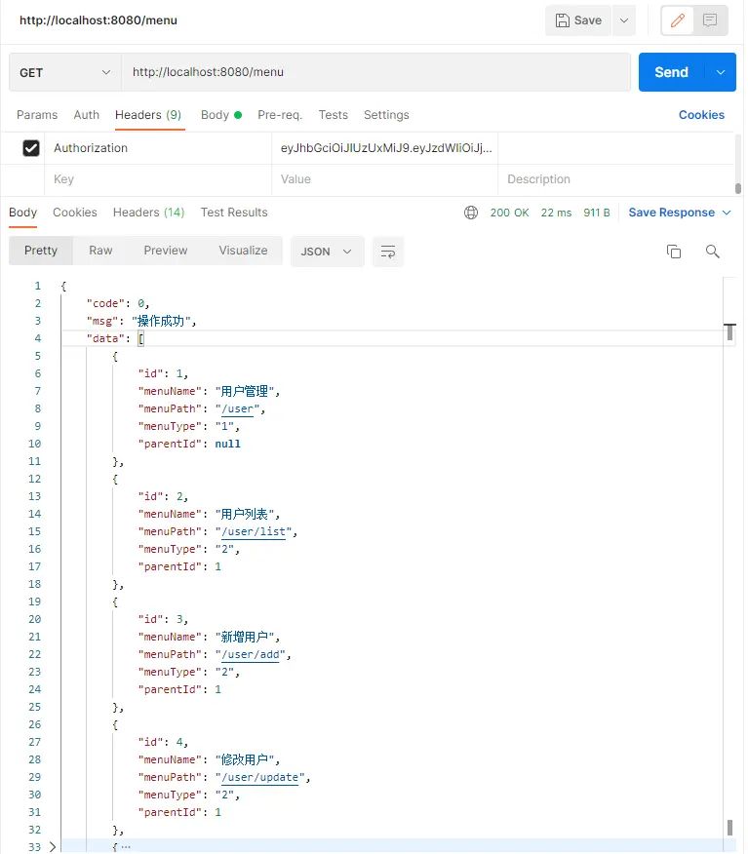This screenshot has height=854, width=748.
Task: Select the Raw response view
Action: [100, 251]
